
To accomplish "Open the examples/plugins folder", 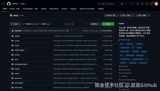I will (21, 64).
